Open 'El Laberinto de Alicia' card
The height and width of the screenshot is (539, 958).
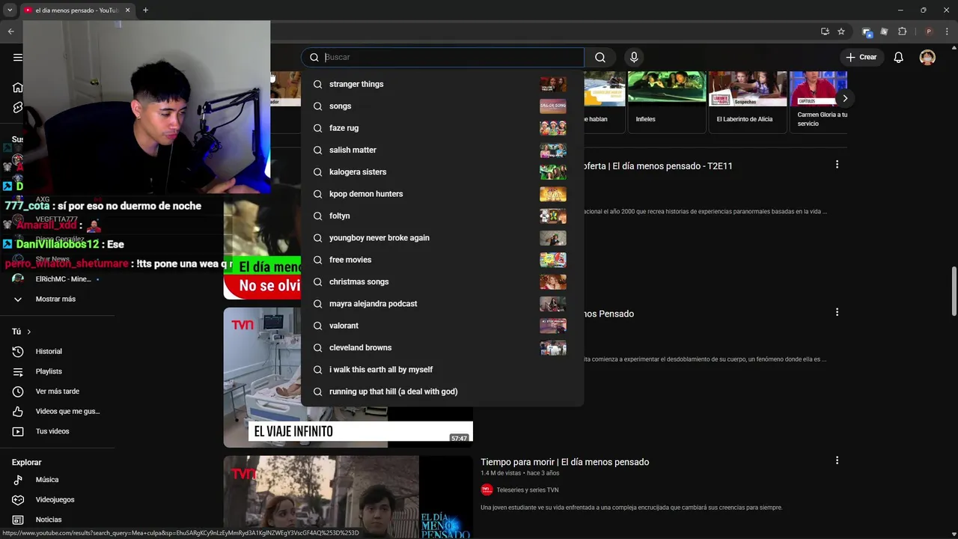click(747, 101)
